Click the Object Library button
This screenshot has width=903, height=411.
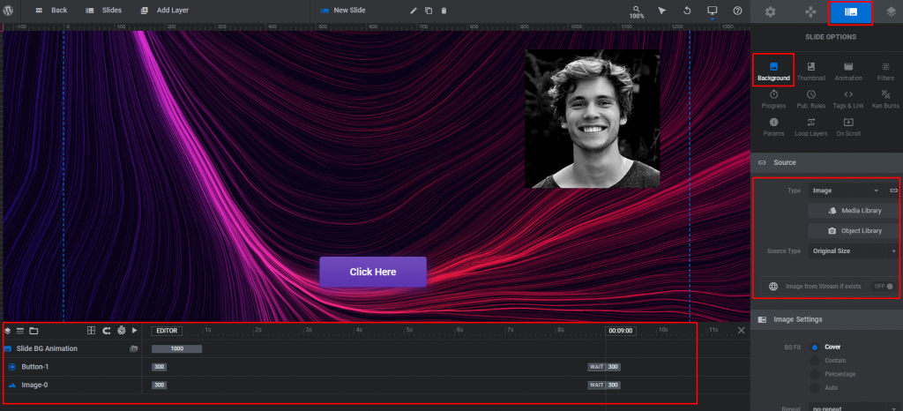click(854, 231)
